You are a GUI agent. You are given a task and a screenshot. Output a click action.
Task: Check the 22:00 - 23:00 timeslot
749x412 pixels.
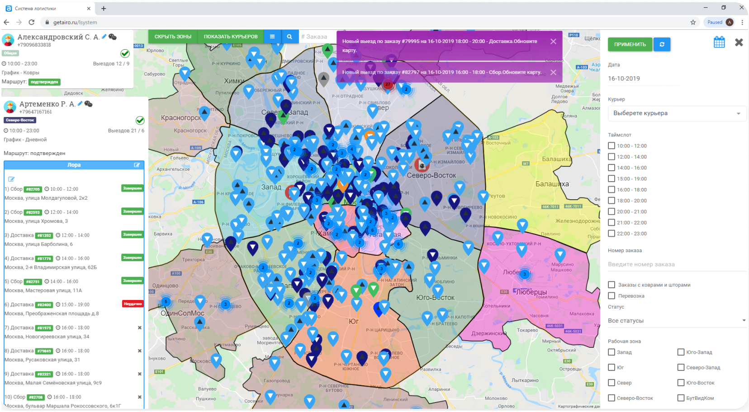612,234
